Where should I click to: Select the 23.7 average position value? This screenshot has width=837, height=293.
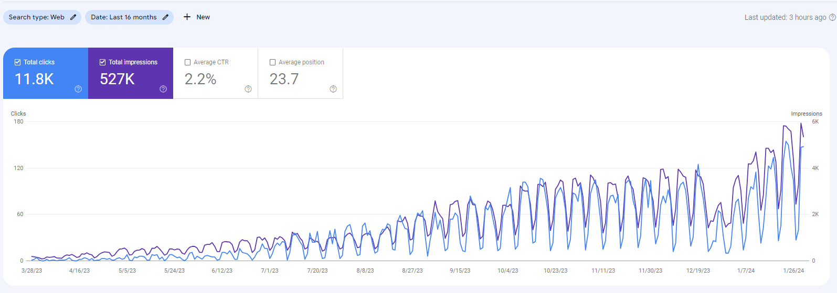click(x=284, y=79)
